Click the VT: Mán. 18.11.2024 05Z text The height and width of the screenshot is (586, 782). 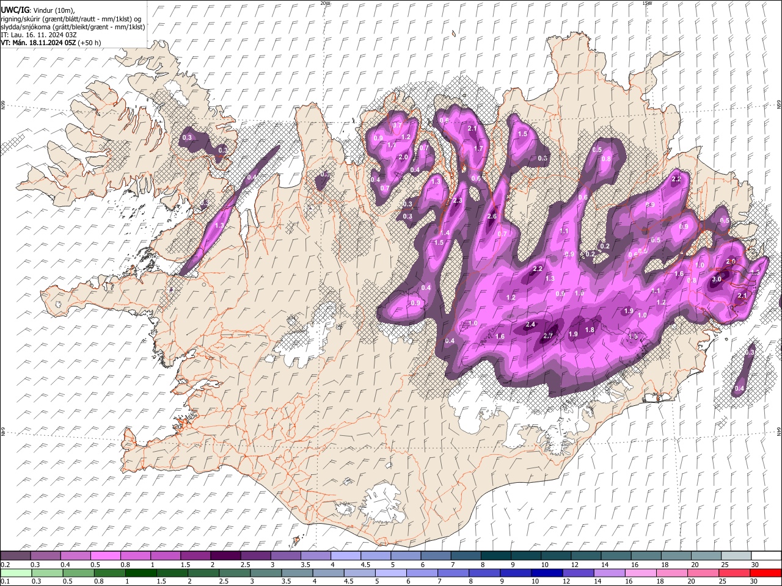click(x=38, y=43)
